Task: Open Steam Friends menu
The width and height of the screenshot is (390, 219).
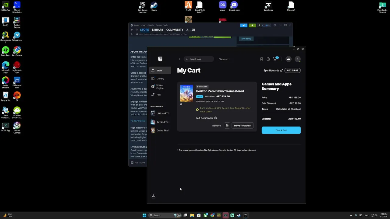Action: [x=151, y=25]
